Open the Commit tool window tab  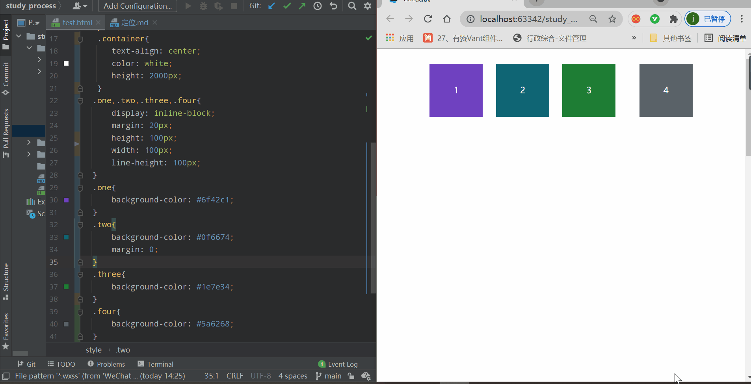(6, 78)
